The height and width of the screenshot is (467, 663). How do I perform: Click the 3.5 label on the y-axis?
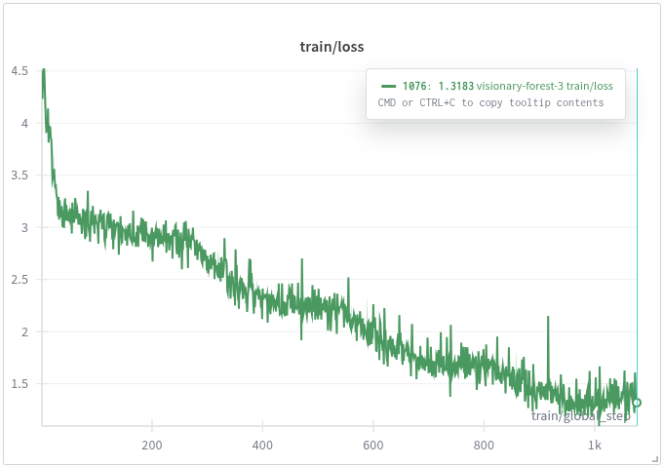click(20, 175)
